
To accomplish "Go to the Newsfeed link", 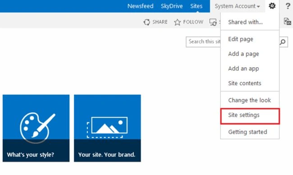I will click(140, 6).
